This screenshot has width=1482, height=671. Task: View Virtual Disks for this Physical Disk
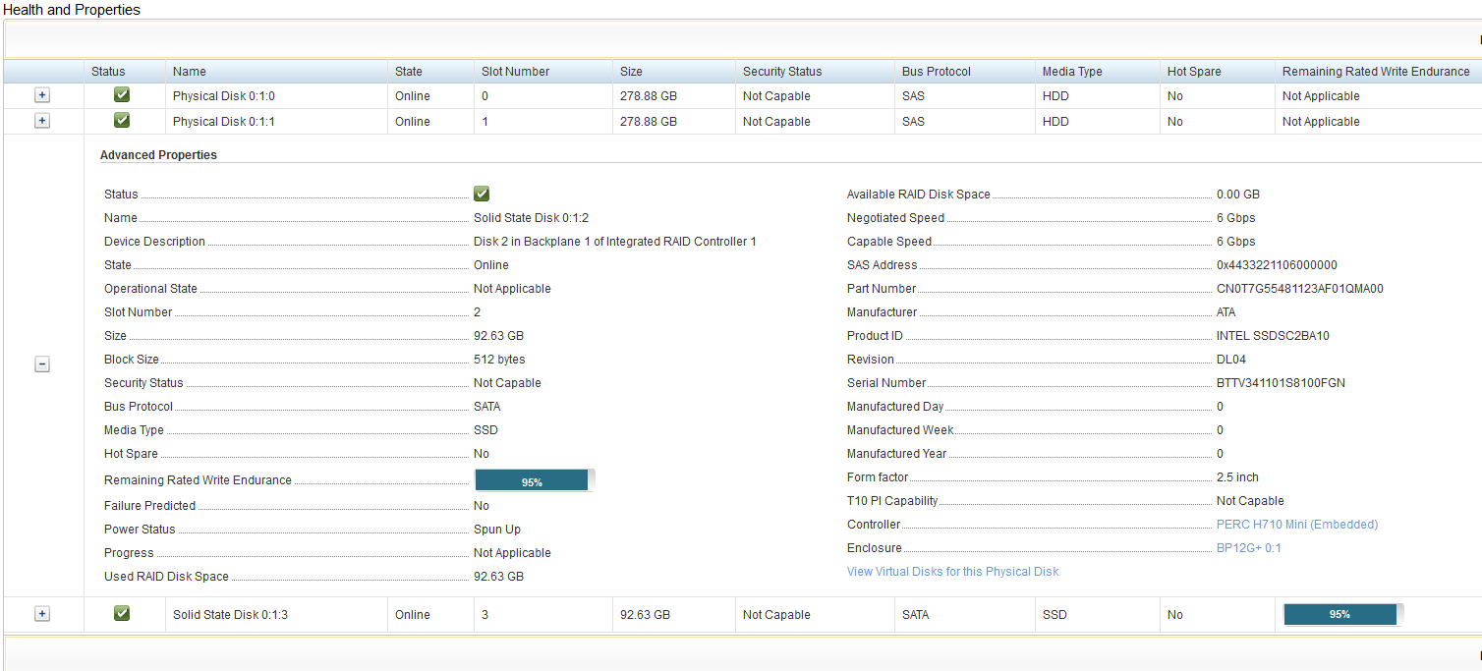952,572
